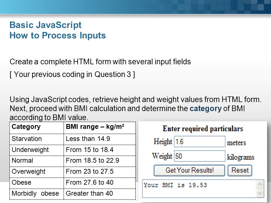This screenshot has width=271, height=203.
Task: Click the Overweight category cell
Action: click(x=37, y=172)
